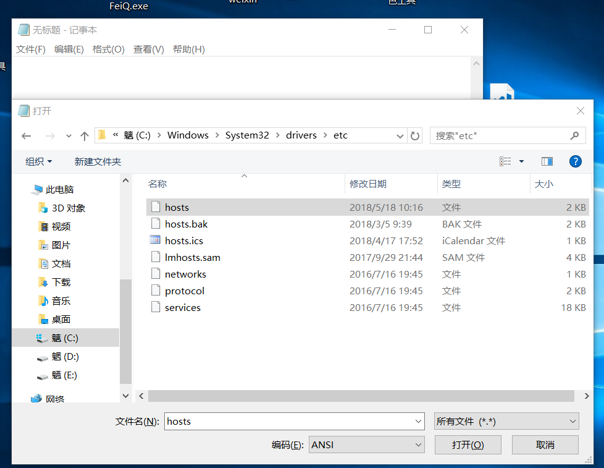Click the search magnifier icon

pos(574,135)
